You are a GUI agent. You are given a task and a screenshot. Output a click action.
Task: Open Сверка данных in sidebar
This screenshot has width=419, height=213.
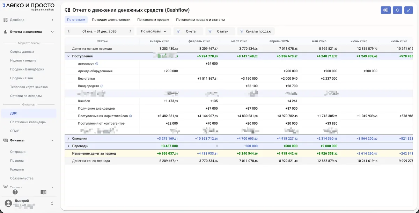coord(22,52)
